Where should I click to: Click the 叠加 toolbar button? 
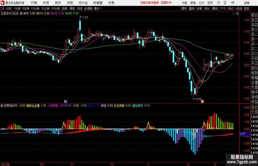[x=192, y=9]
